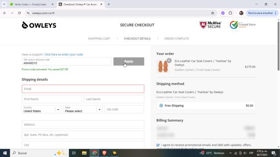Close the Checkout Owleys tab
The width and height of the screenshot is (280, 157).
pos(101,4)
